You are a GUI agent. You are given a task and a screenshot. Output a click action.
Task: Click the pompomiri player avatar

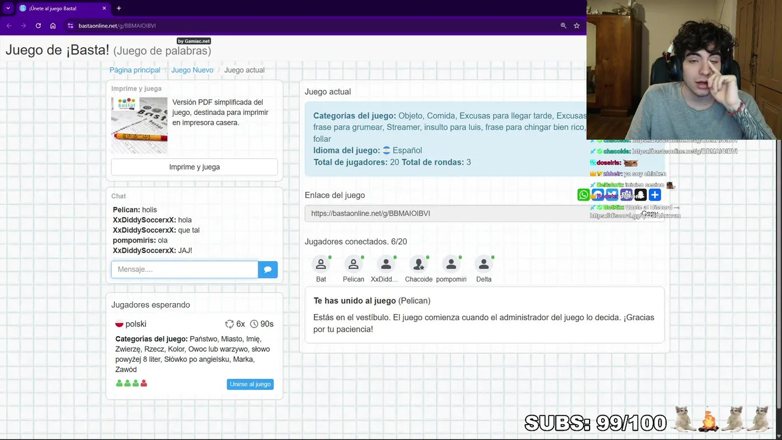click(451, 265)
